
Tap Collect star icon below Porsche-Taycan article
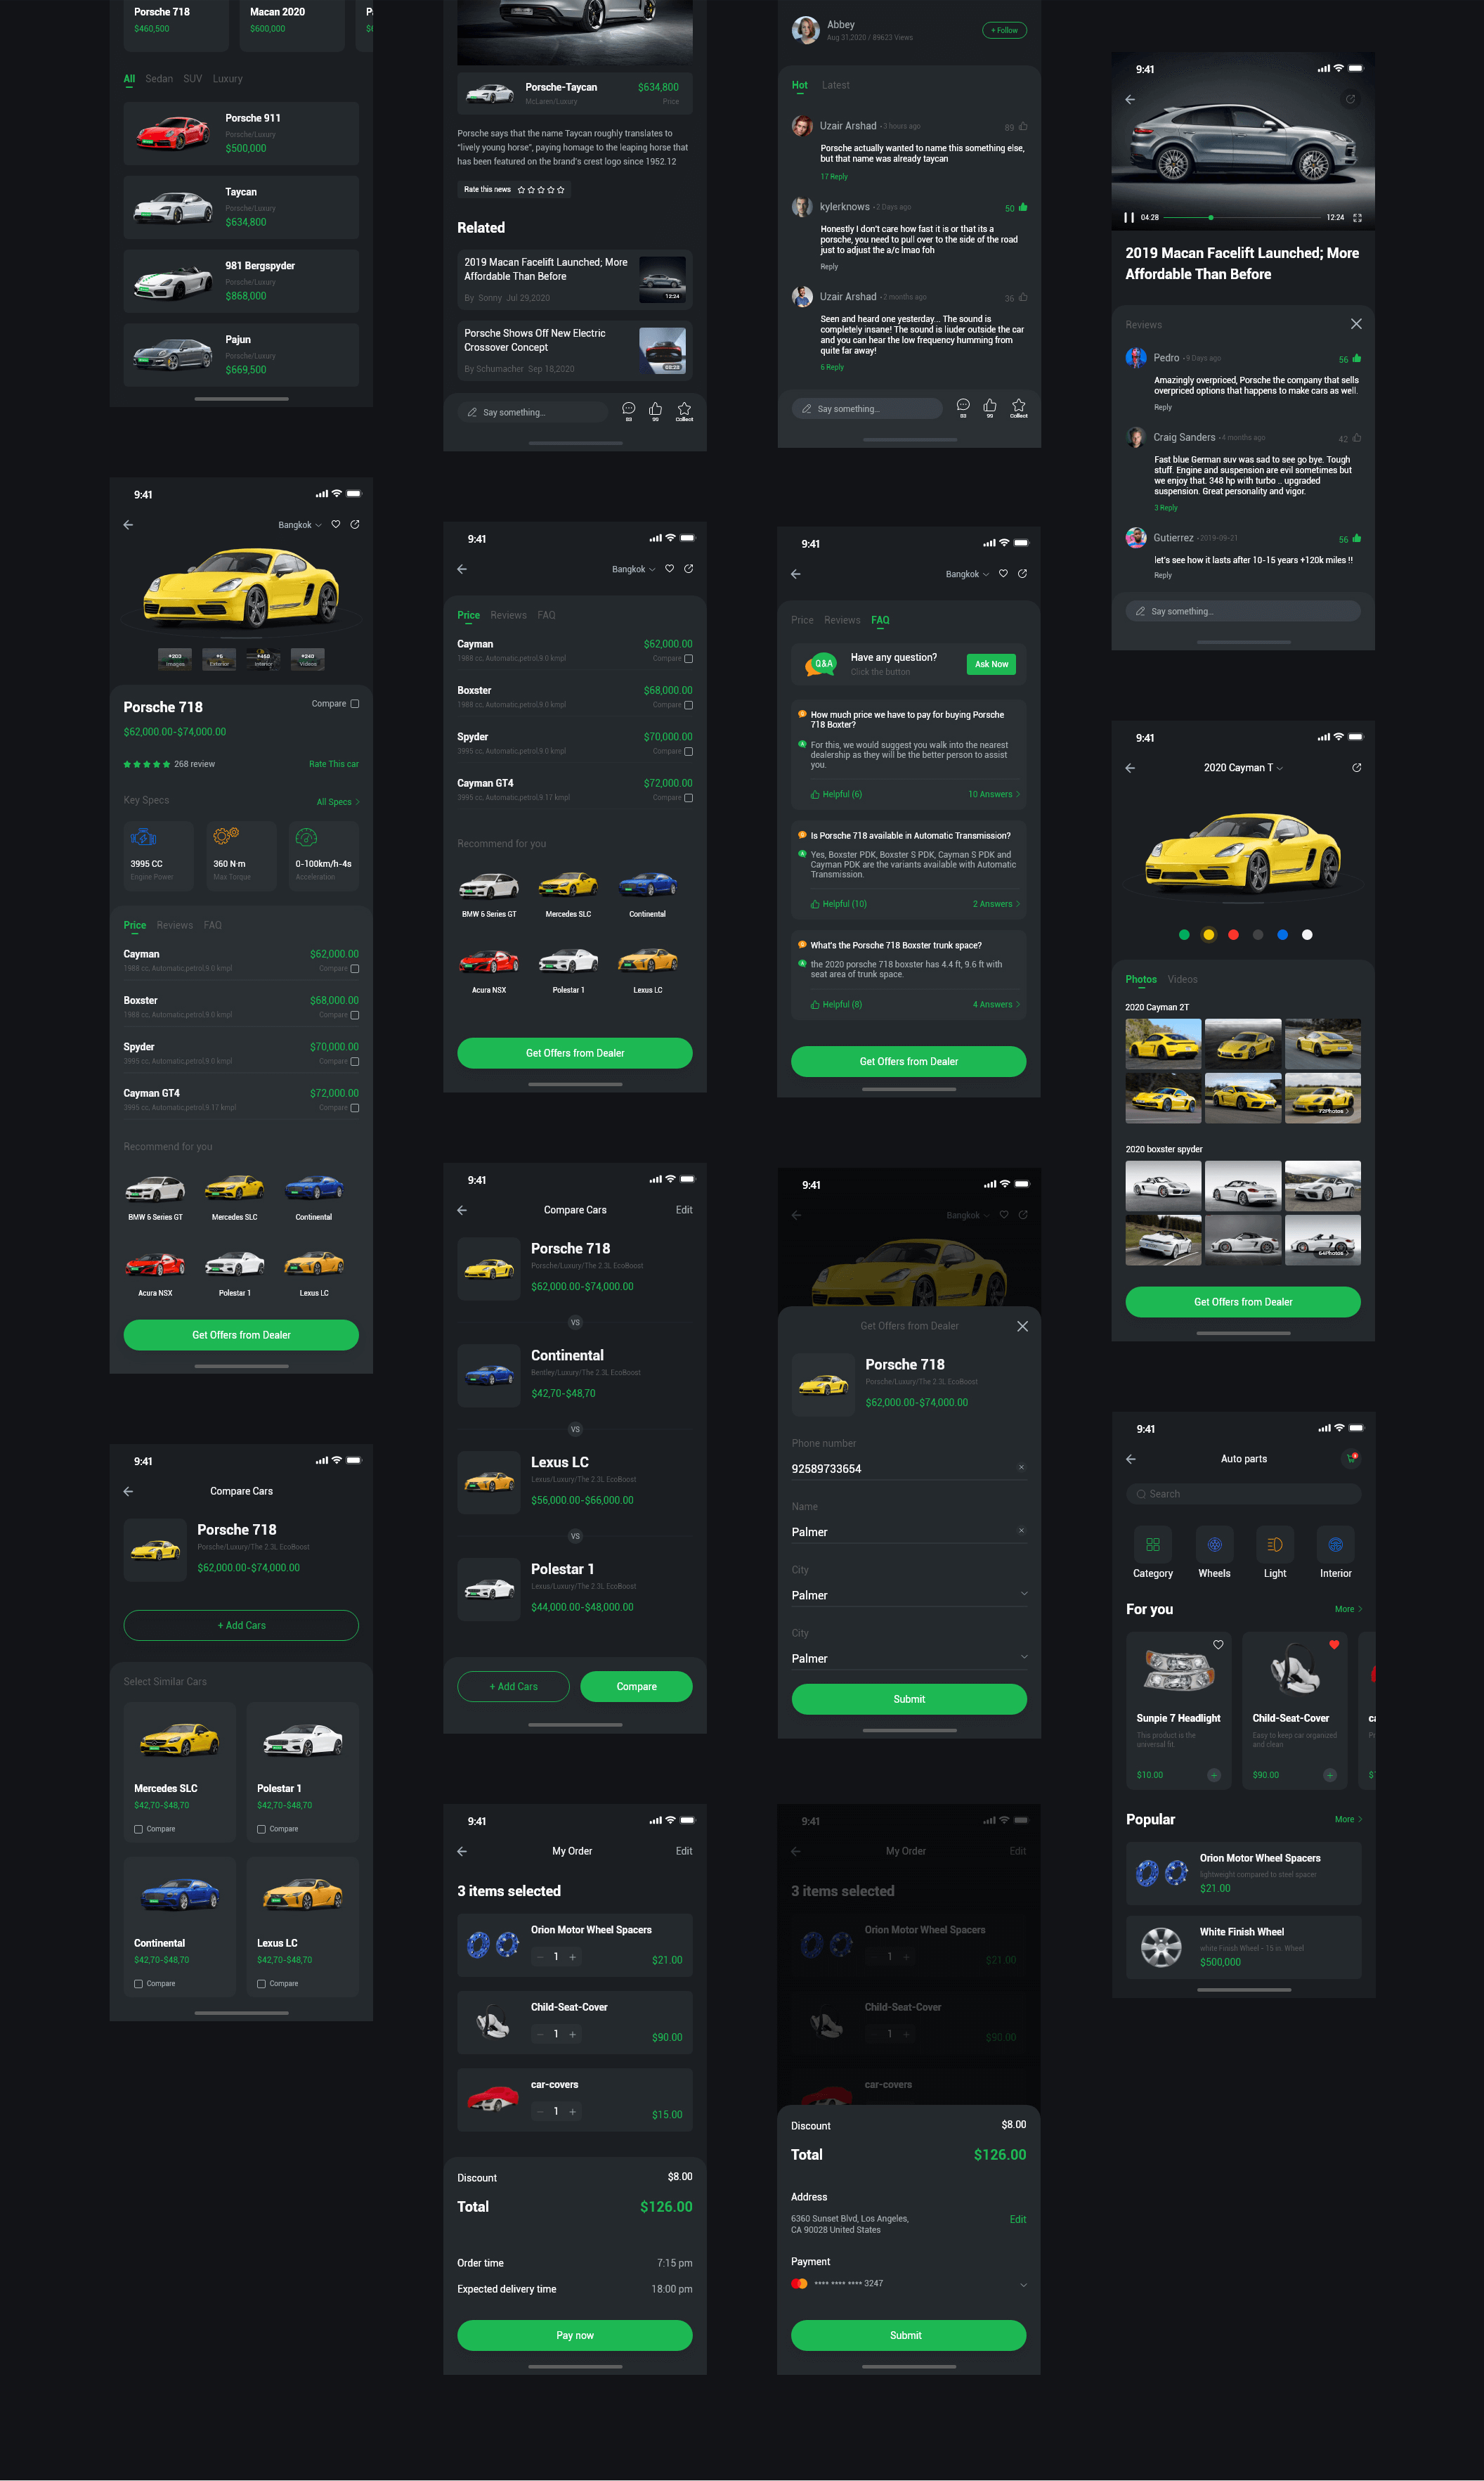(x=684, y=408)
